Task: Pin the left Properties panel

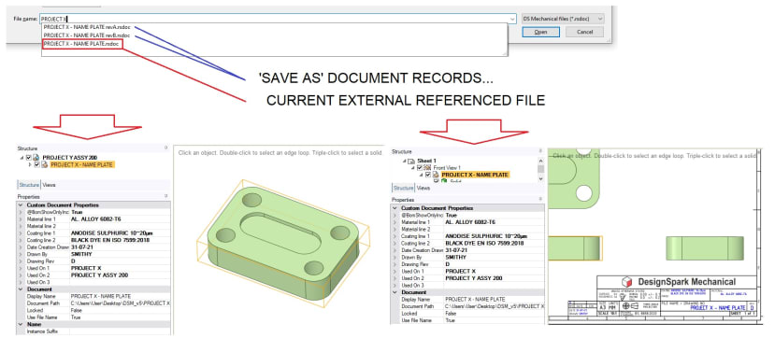Action: [166, 196]
